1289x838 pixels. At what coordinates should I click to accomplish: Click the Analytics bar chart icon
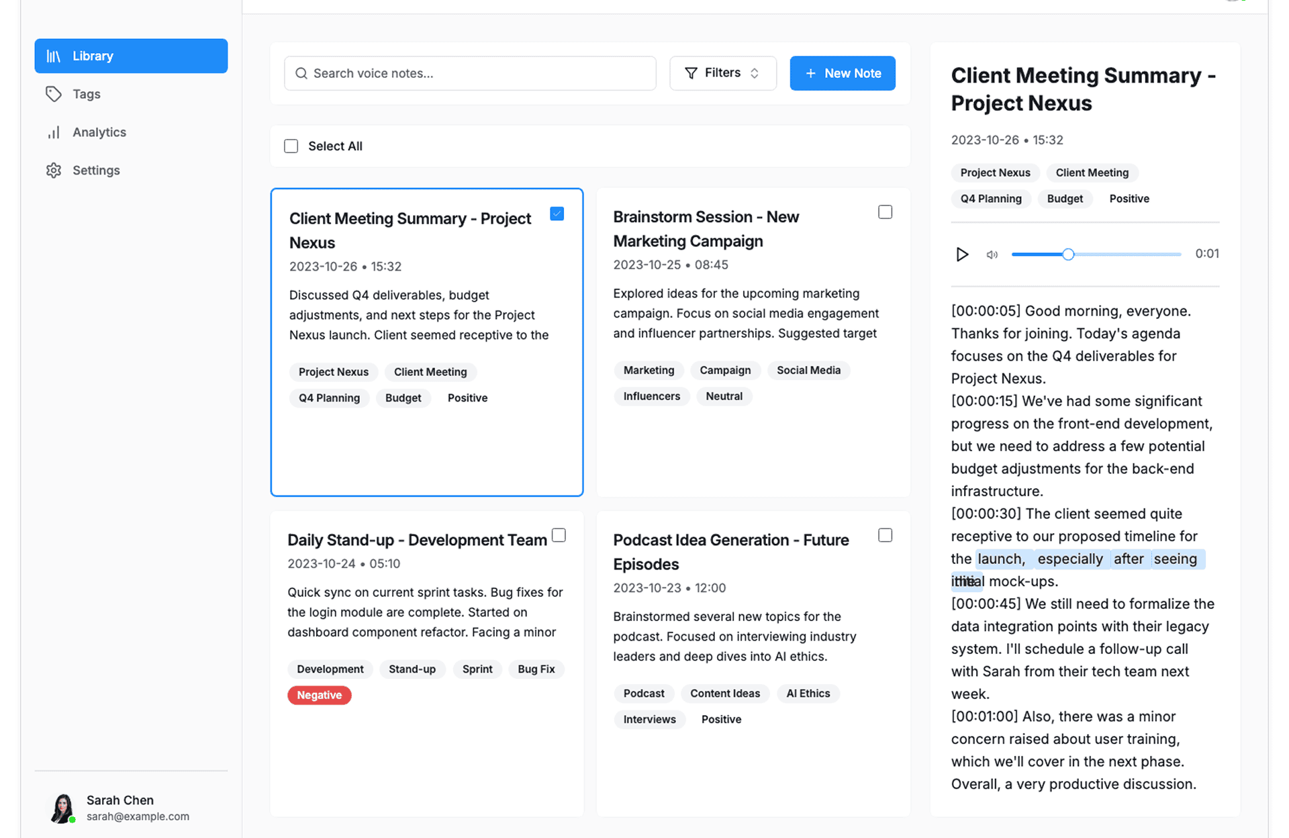click(54, 132)
